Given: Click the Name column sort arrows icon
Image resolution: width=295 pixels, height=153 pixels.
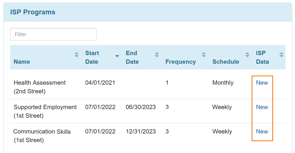Looking at the screenshot, I should point(76,55).
